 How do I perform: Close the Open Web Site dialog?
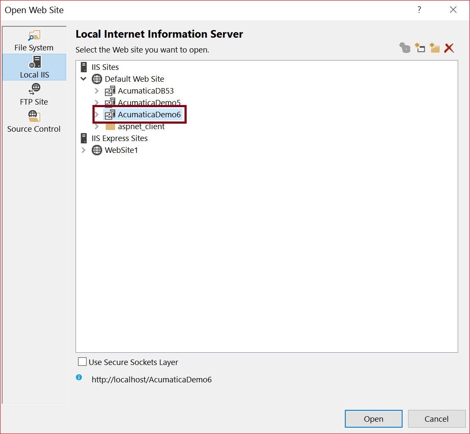coord(453,10)
